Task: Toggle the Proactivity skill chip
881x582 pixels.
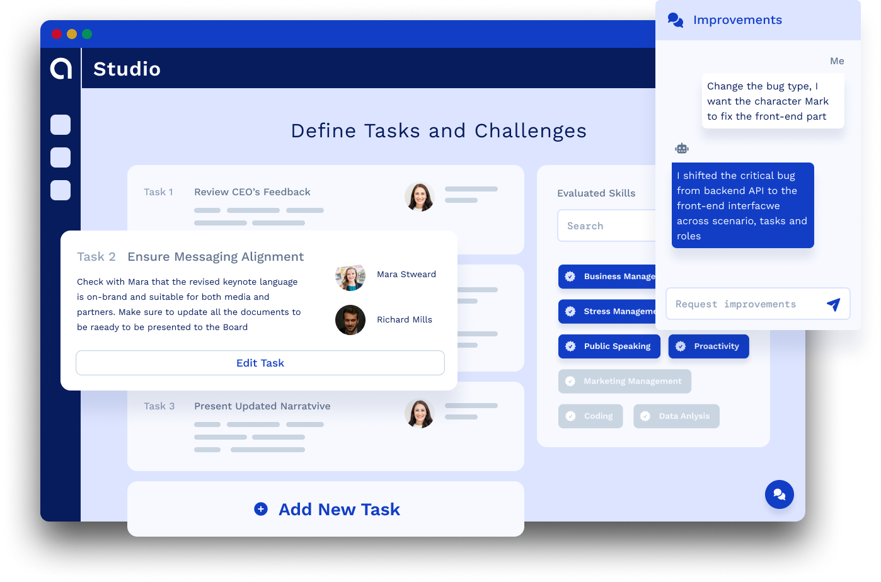Action: click(708, 346)
